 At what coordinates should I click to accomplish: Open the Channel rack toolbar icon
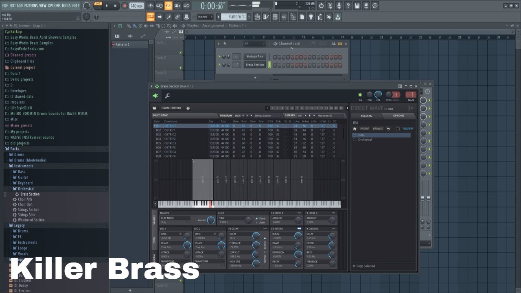coord(275,17)
